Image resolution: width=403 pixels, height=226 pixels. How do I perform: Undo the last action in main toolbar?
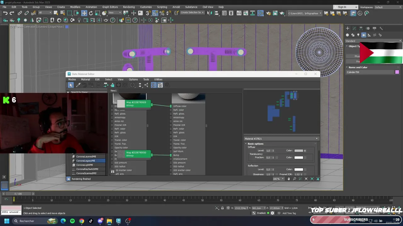click(x=5, y=13)
